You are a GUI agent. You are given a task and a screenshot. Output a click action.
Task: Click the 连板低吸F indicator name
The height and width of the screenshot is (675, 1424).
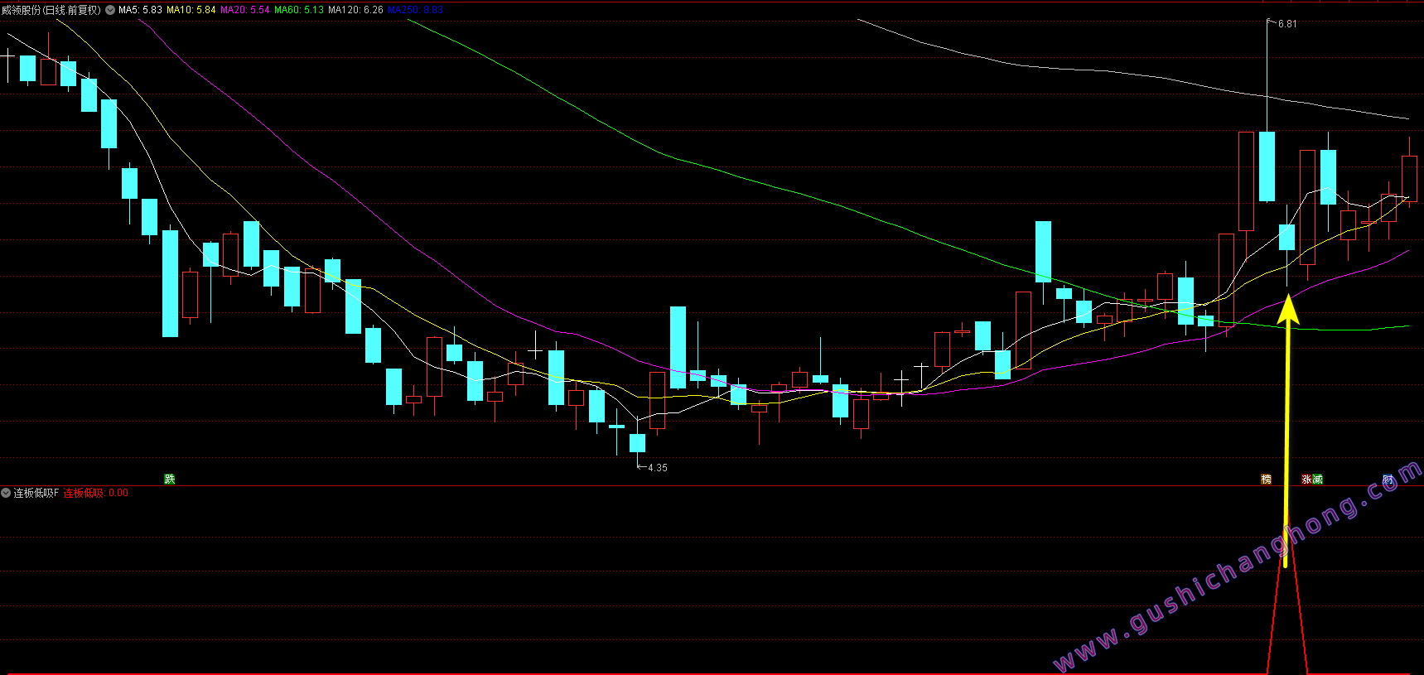coord(36,493)
